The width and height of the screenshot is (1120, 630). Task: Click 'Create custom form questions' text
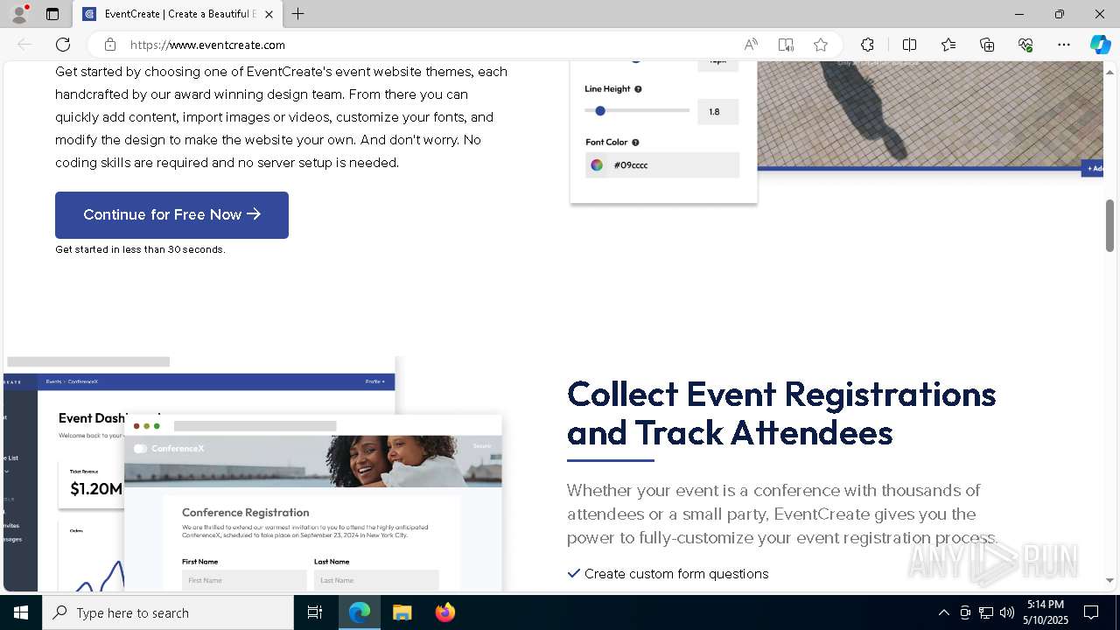(x=676, y=574)
